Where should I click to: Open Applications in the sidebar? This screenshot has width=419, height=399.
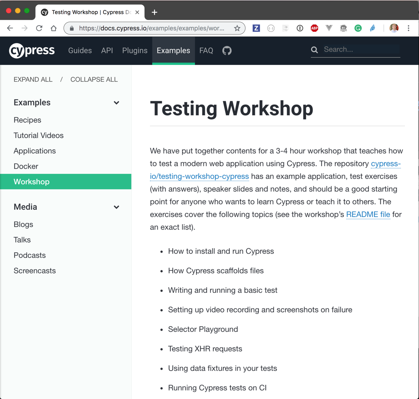(35, 151)
